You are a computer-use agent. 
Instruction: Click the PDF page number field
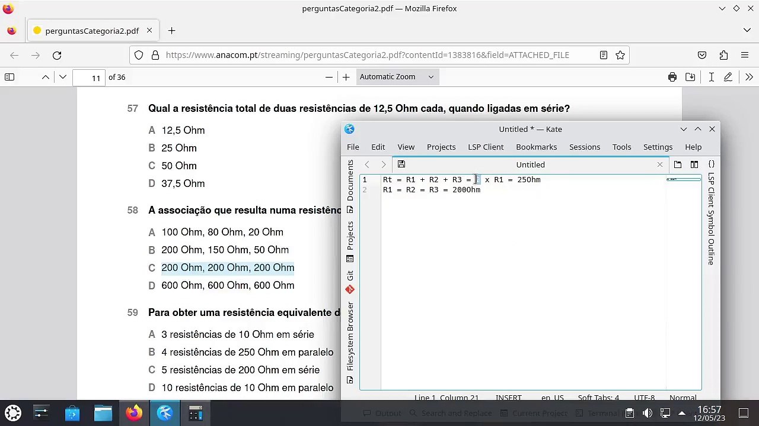pos(89,78)
